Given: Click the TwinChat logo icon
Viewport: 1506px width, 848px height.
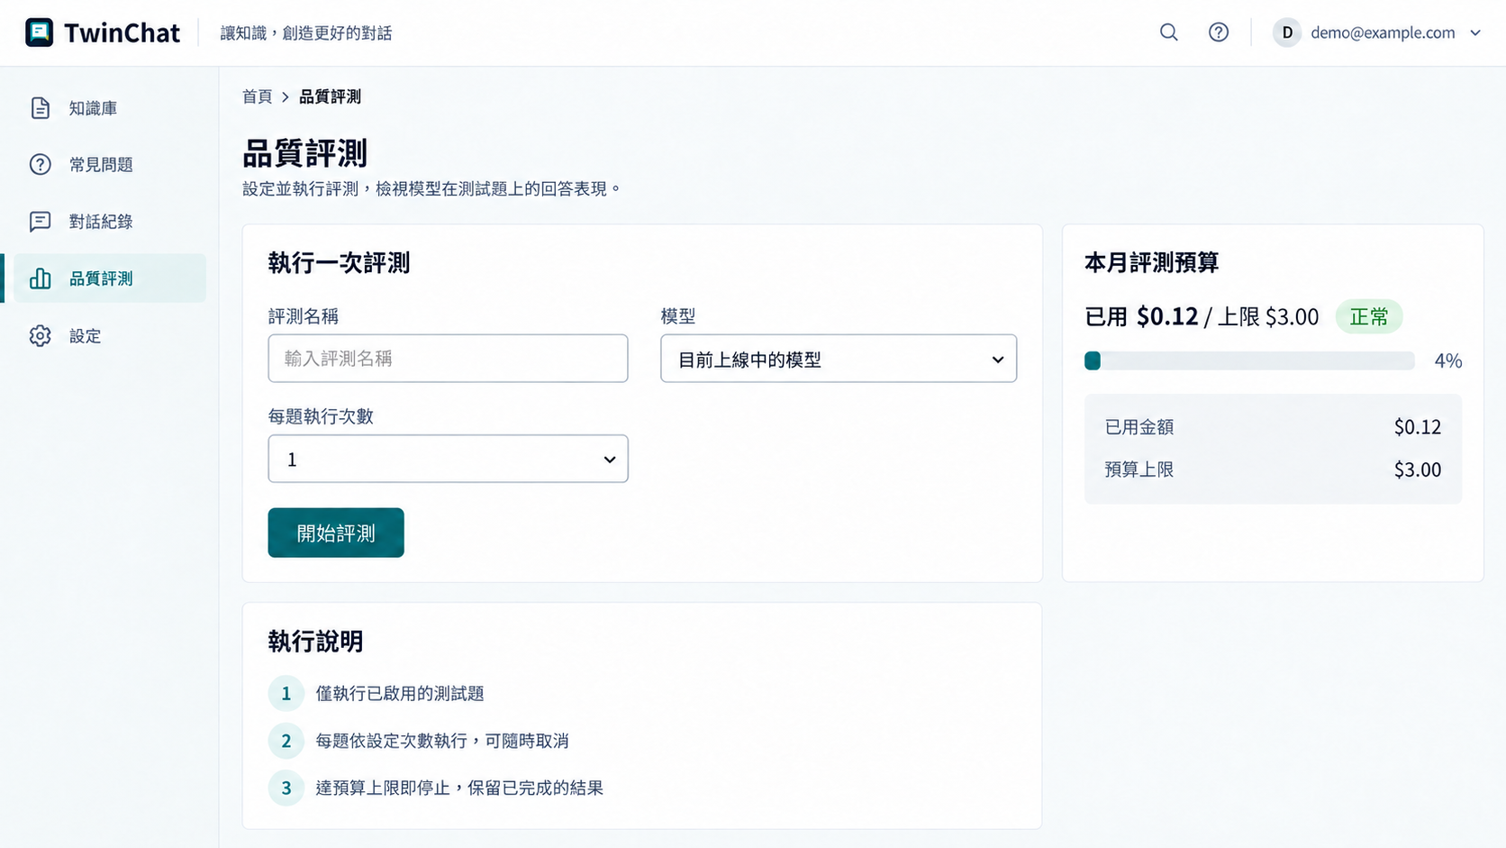Looking at the screenshot, I should 39,32.
